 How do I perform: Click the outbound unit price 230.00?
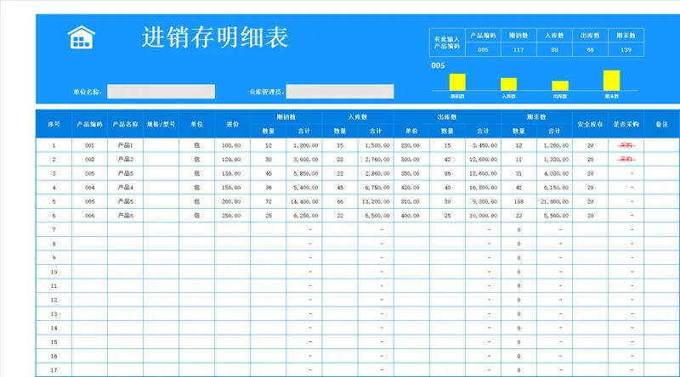[411, 145]
